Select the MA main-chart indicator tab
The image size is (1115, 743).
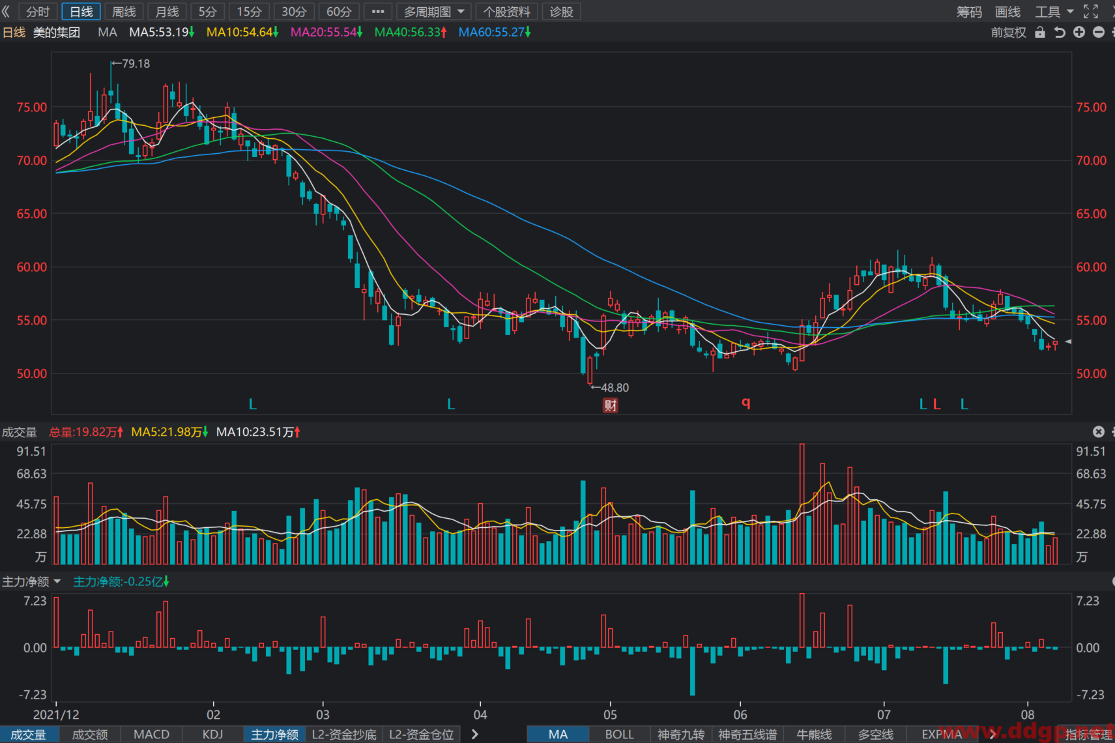click(x=558, y=735)
